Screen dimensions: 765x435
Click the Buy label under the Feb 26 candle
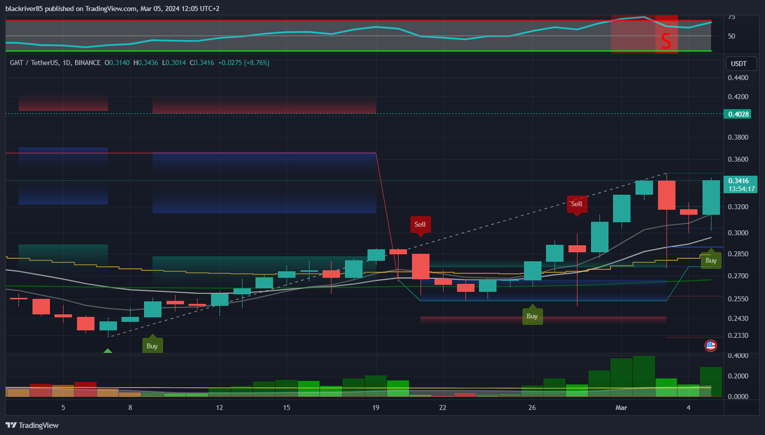[532, 315]
